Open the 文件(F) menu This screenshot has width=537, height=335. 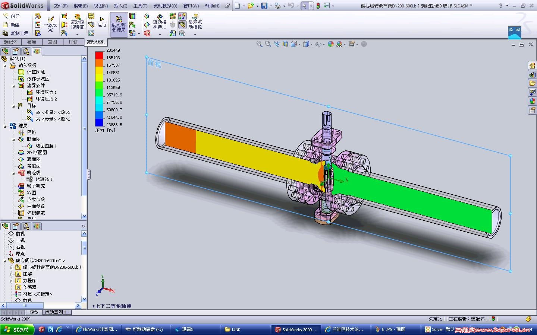pyautogui.click(x=60, y=6)
